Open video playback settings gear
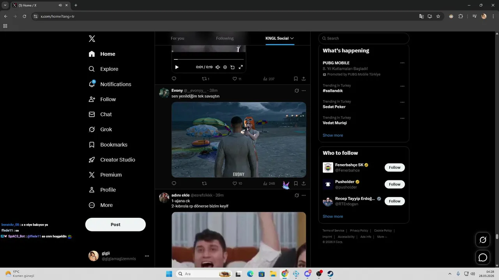Image resolution: width=499 pixels, height=280 pixels. click(x=225, y=67)
